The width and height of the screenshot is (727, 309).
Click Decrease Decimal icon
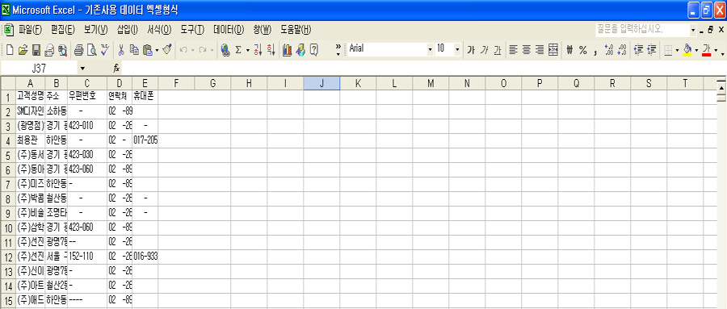point(622,49)
